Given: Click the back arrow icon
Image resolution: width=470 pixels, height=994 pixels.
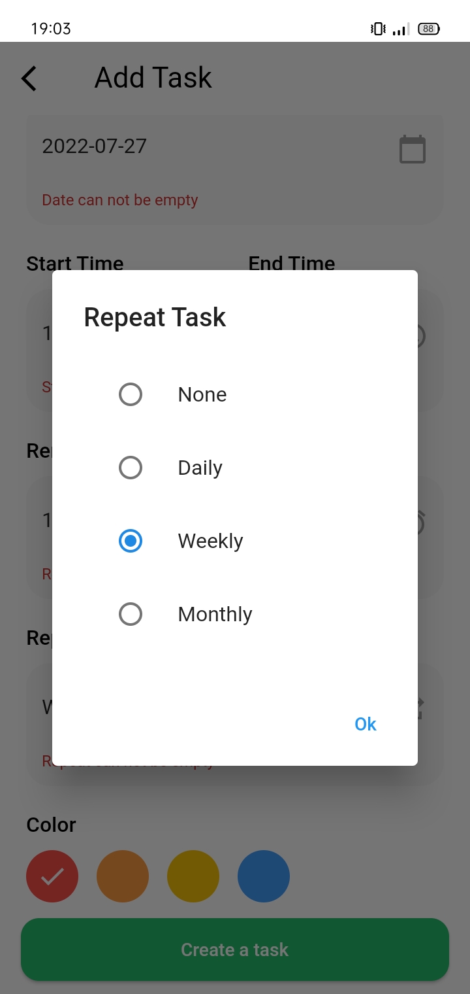Looking at the screenshot, I should coord(28,78).
